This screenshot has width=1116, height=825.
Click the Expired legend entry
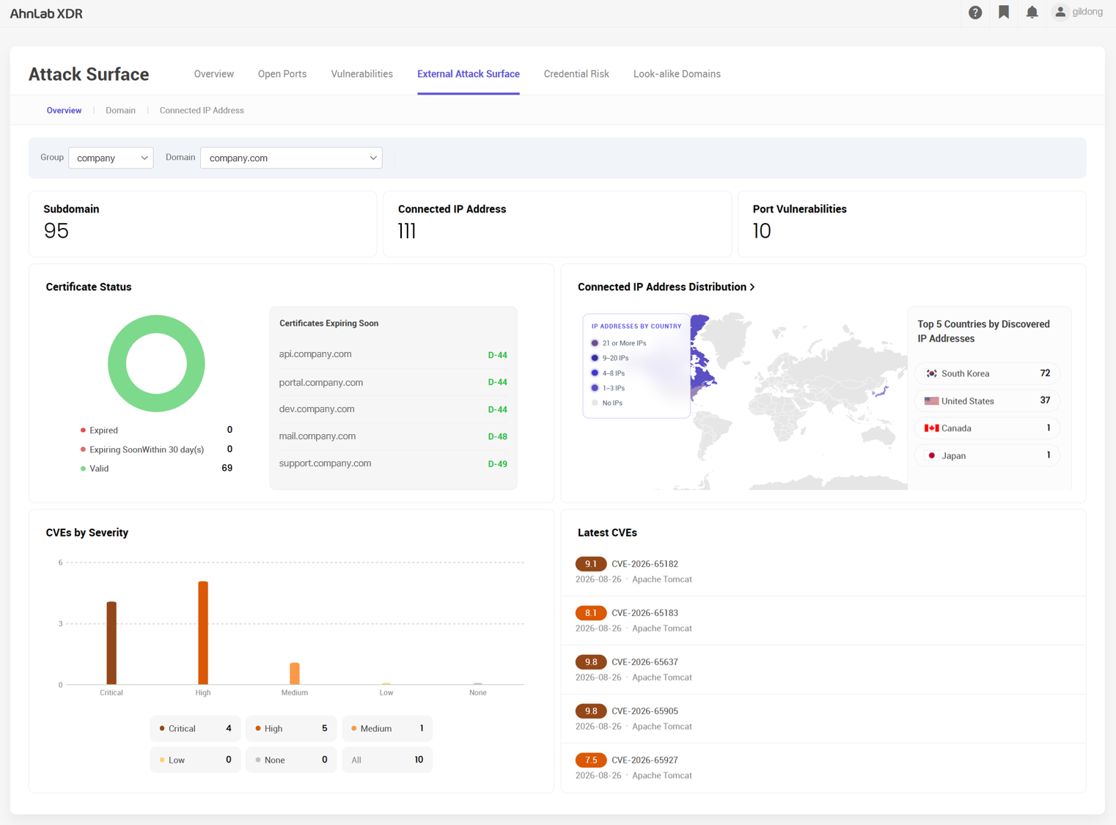[x=155, y=430]
